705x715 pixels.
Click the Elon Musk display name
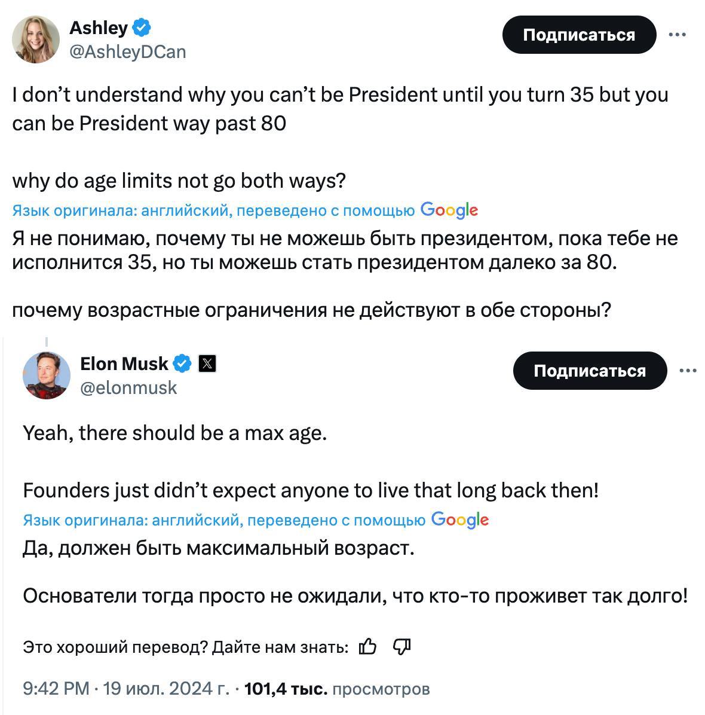coord(124,363)
